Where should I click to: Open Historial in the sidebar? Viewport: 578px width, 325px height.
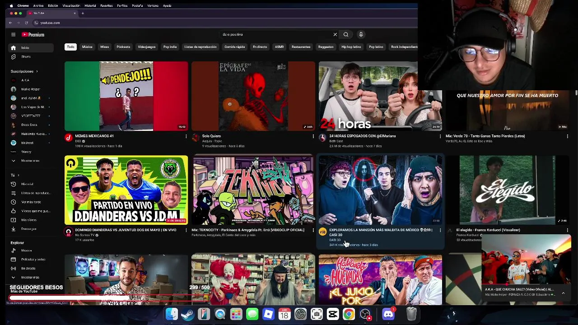31,184
